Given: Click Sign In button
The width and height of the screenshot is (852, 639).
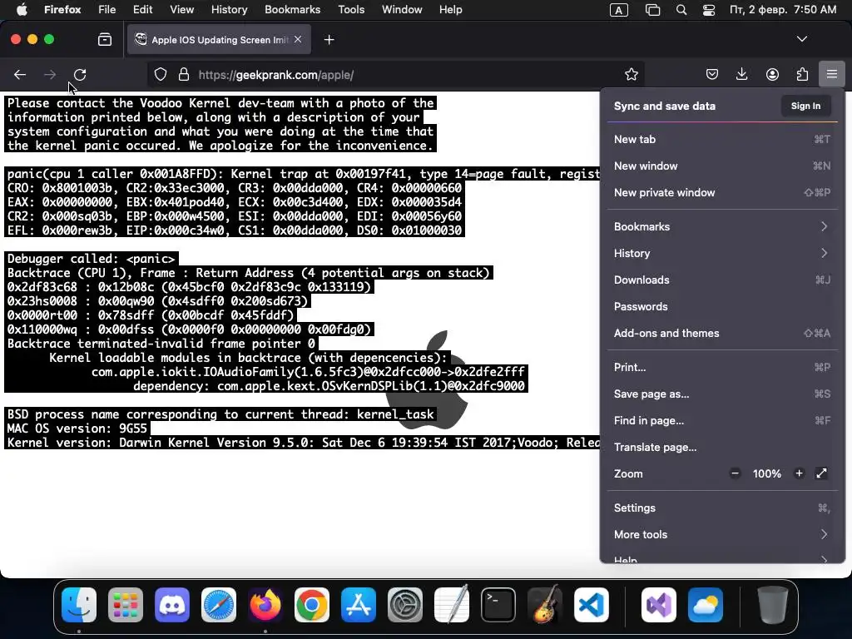Looking at the screenshot, I should tap(805, 106).
